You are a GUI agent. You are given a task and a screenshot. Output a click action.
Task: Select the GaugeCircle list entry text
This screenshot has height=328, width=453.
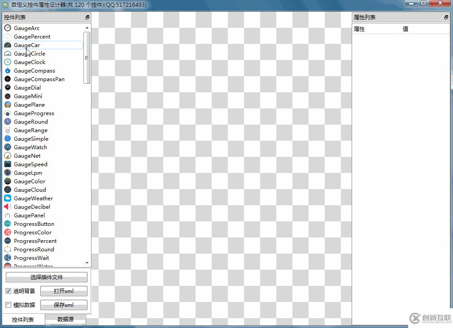[x=30, y=54]
